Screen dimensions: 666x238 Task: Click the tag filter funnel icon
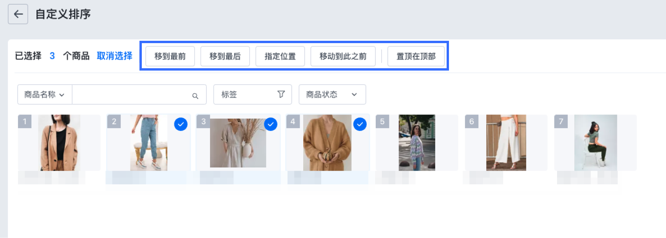[x=281, y=94]
